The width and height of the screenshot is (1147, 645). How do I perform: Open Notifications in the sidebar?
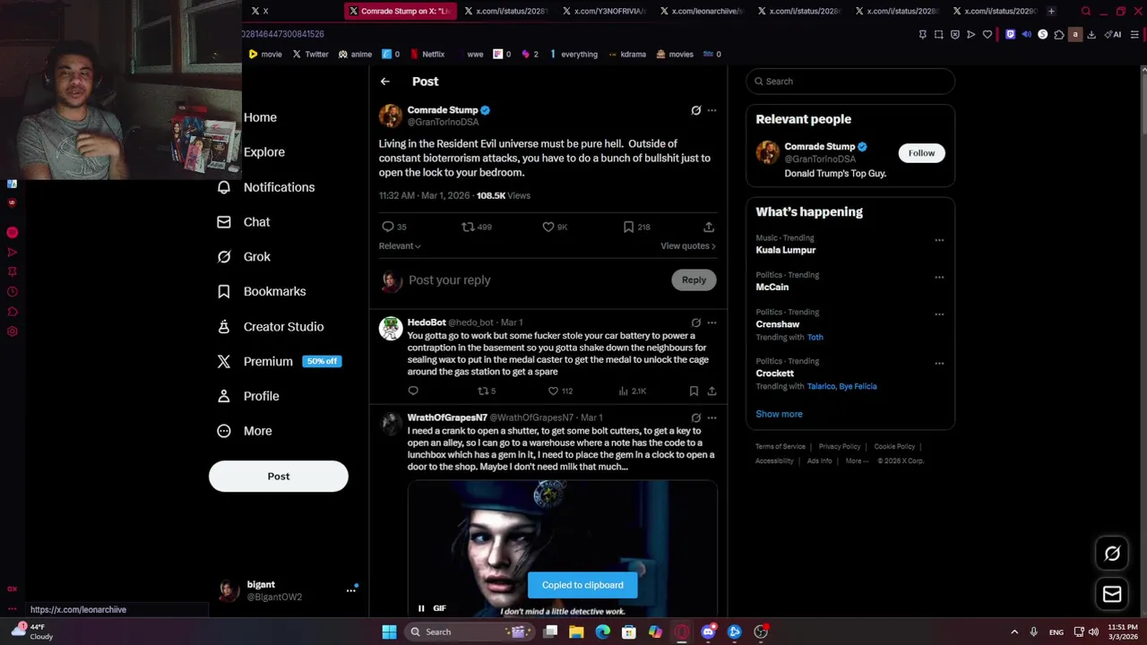point(266,187)
